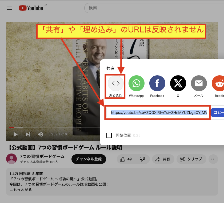The image size is (224, 203).
Task: Click the 0:25 / 17:19 time display
Action: (58, 134)
